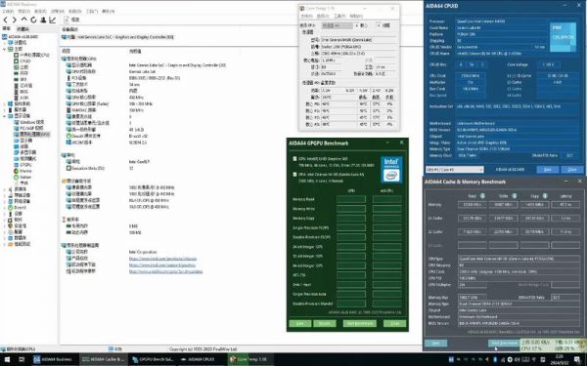The height and width of the screenshot is (366, 587).
Task: Click the Read info icon in Memory Benchmark
Action: (x=482, y=196)
